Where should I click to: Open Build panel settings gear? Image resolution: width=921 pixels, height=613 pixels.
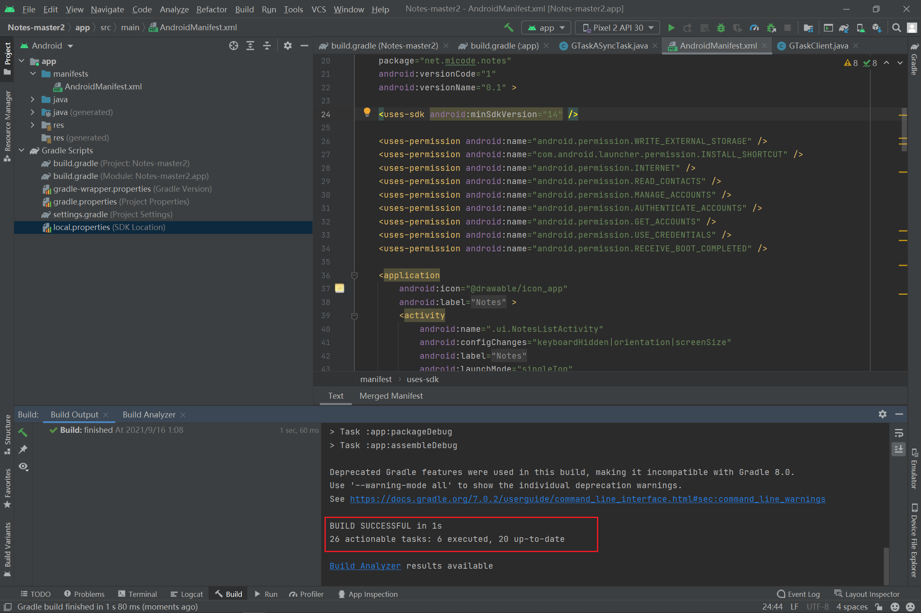883,414
